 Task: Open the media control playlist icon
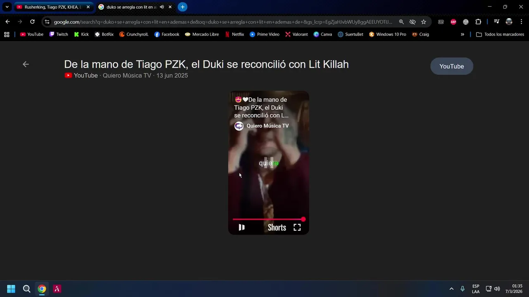click(497, 22)
